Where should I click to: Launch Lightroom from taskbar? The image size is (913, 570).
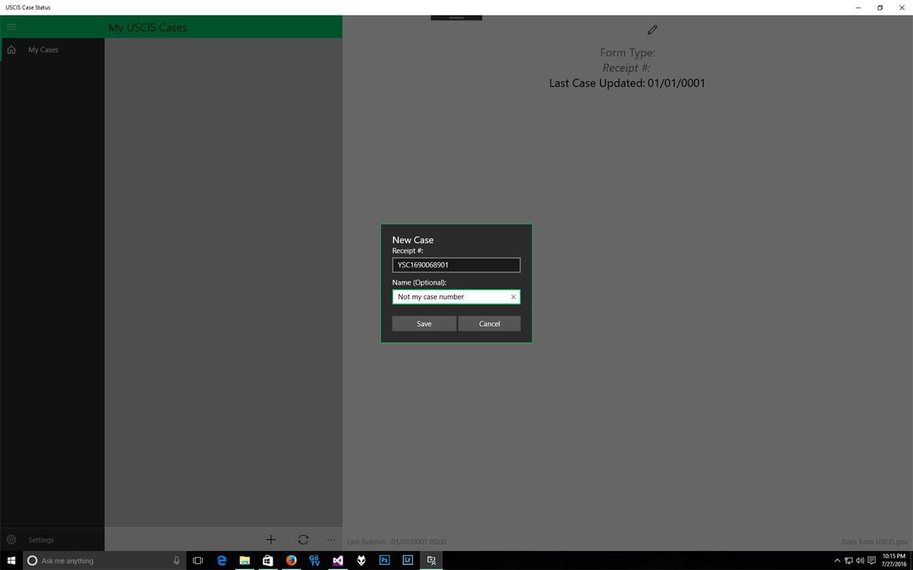point(408,561)
